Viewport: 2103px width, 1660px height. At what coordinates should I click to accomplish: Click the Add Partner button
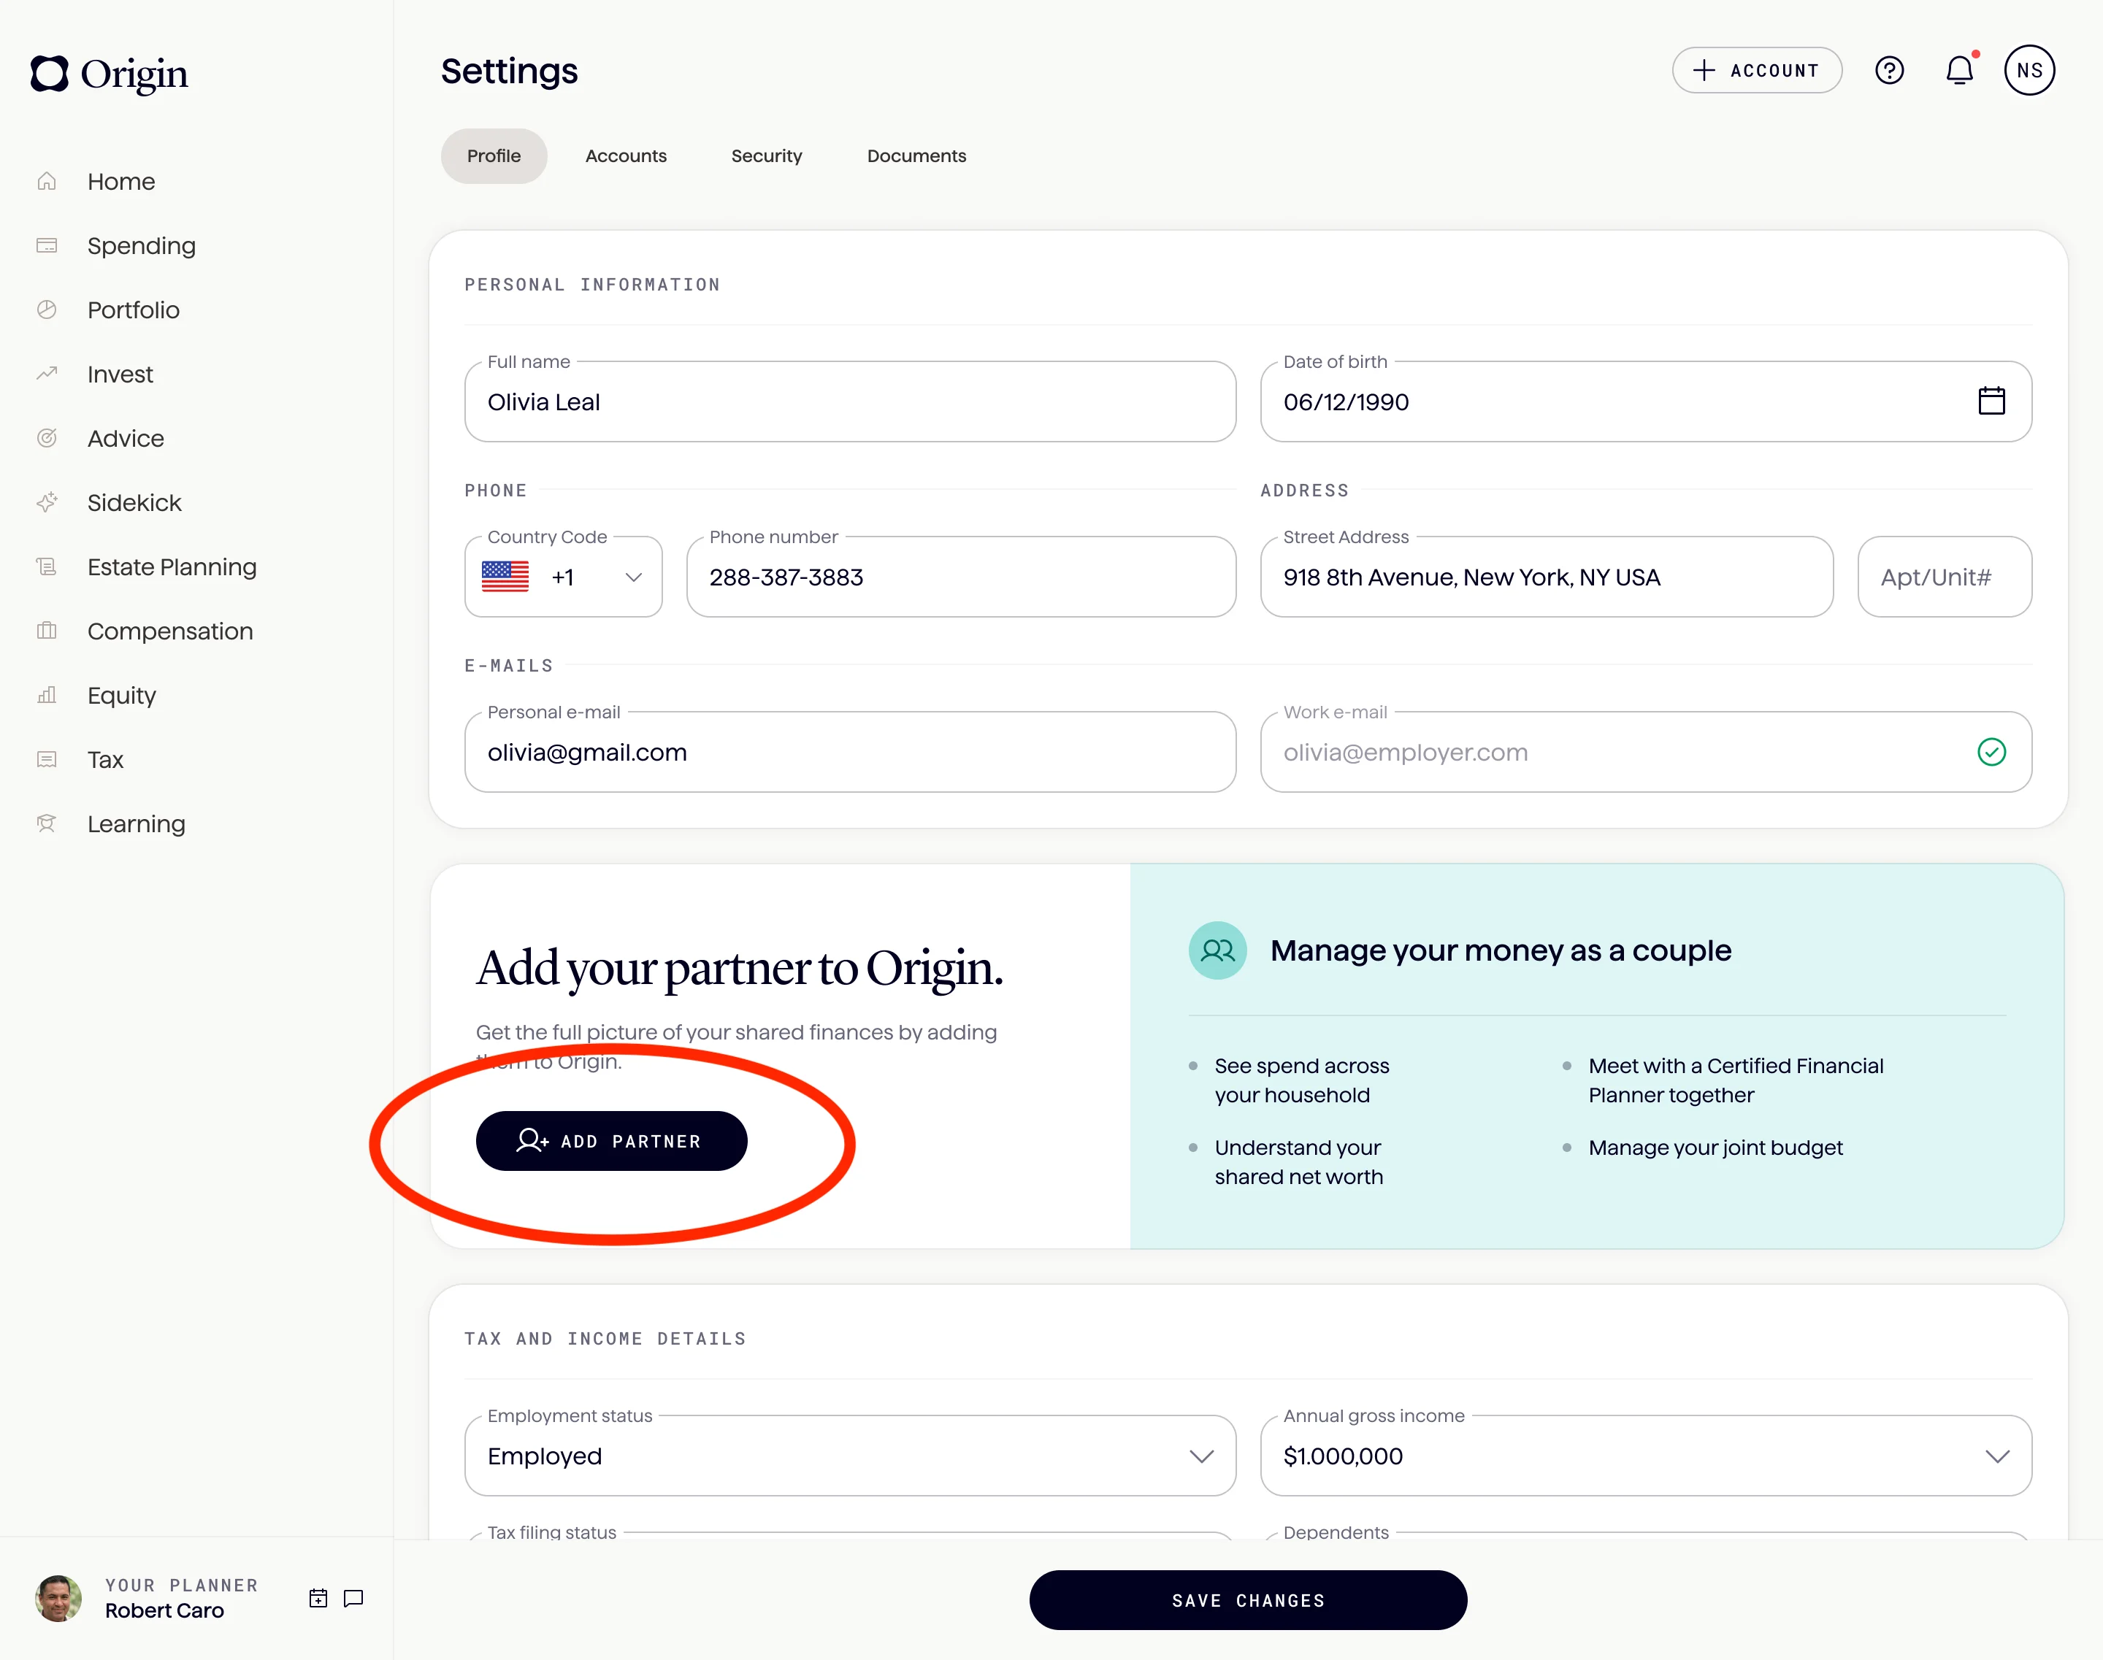point(610,1141)
